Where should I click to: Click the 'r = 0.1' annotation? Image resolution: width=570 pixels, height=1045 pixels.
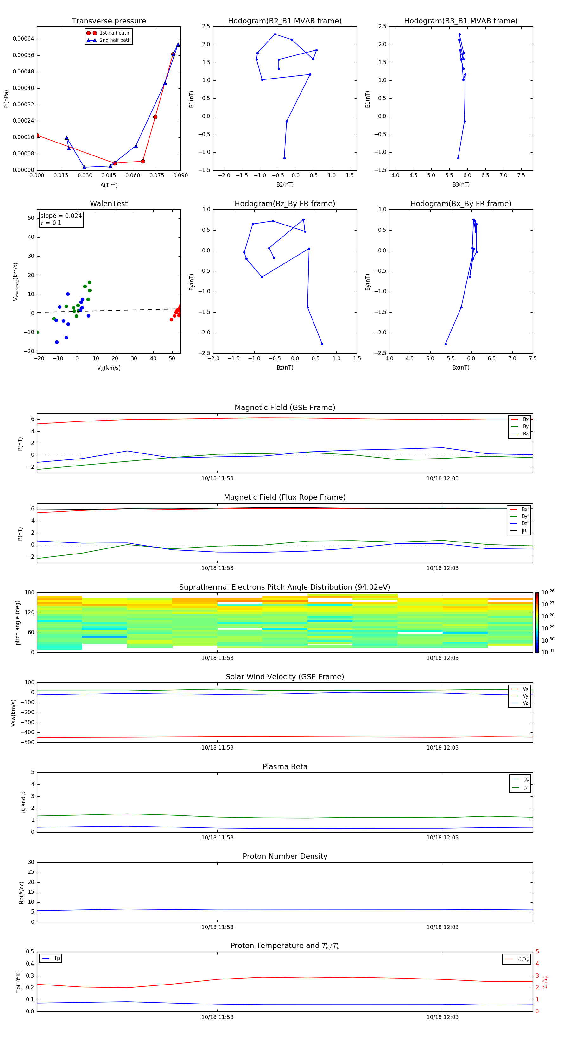pos(51,223)
